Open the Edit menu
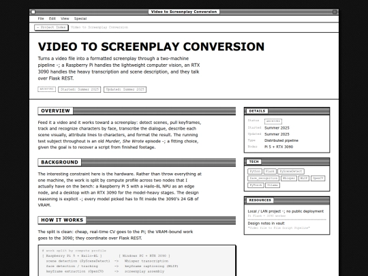368x276 pixels. [x=52, y=18]
